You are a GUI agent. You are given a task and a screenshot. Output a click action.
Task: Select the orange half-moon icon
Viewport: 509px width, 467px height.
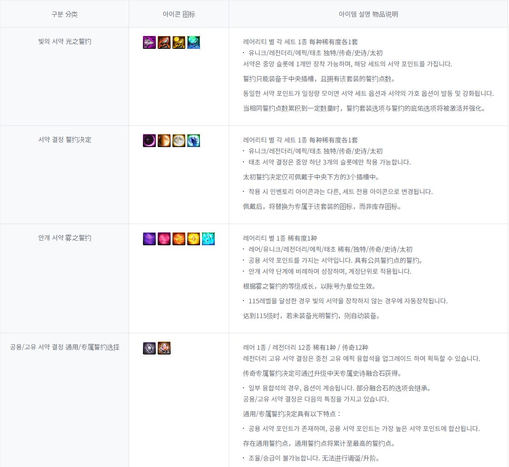tap(164, 141)
